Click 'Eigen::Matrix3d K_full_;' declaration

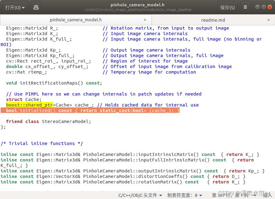tap(39, 39)
